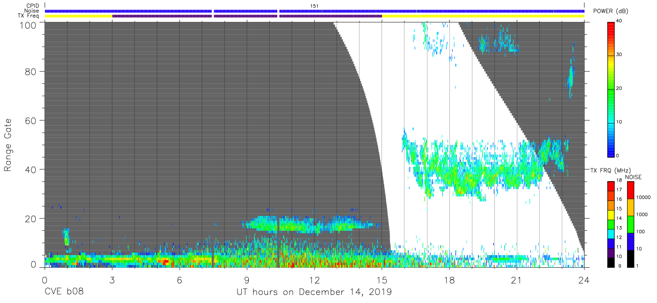The height and width of the screenshot is (303, 657).
Task: Click the 30 tick on the POWER scale
Action: tap(620, 55)
